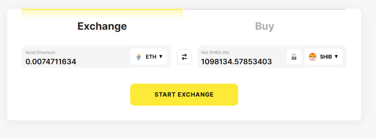This screenshot has height=139, width=376.
Task: Toggle the fixed-rate padlock icon
Action: click(x=294, y=57)
